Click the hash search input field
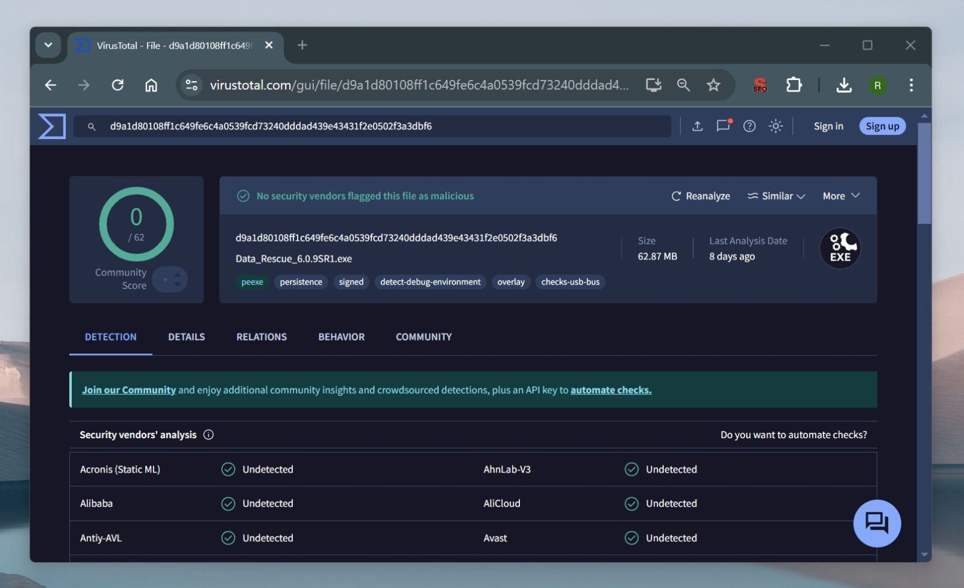This screenshot has height=588, width=964. [x=372, y=126]
